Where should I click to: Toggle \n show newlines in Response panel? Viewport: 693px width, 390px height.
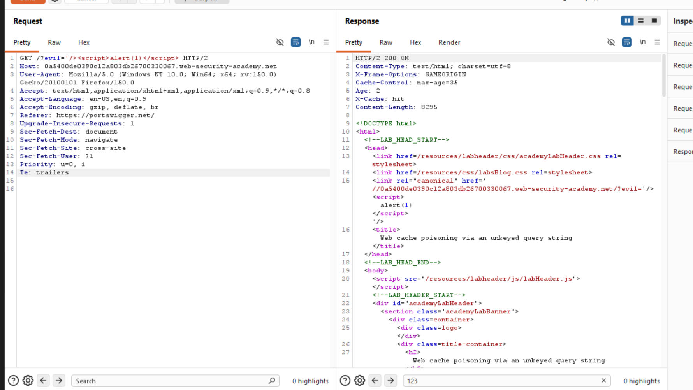point(643,42)
